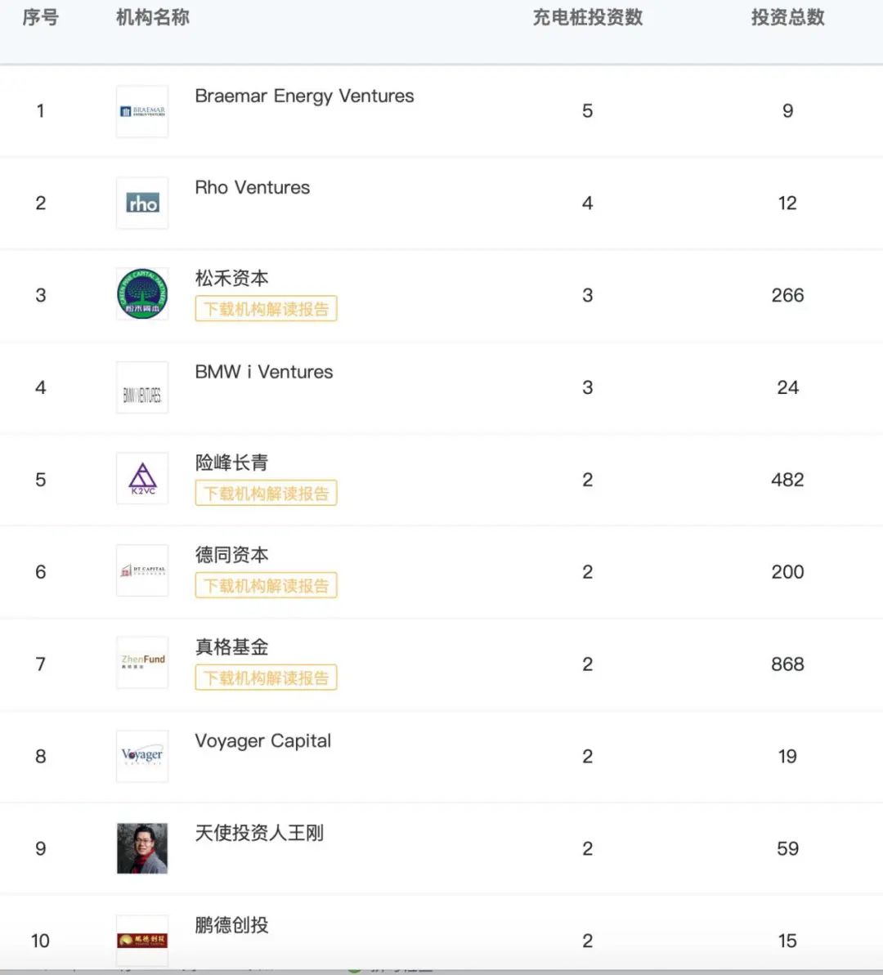
Task: Open the BMW i Ventures name link
Action: [x=264, y=372]
